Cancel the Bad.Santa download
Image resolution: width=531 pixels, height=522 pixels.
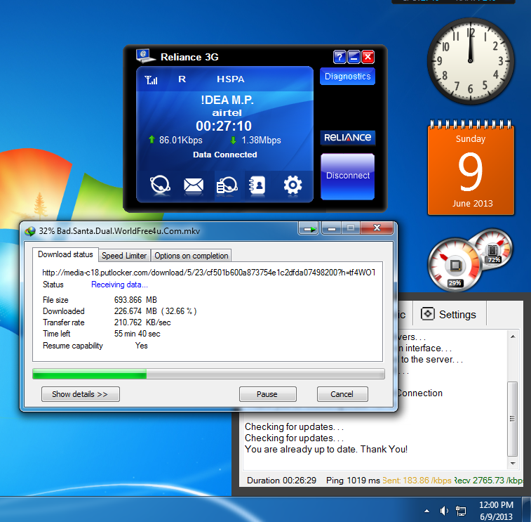pyautogui.click(x=342, y=394)
